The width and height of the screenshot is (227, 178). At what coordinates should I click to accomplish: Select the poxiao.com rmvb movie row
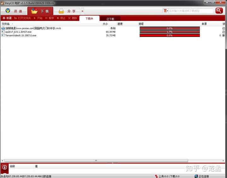coord(113,28)
